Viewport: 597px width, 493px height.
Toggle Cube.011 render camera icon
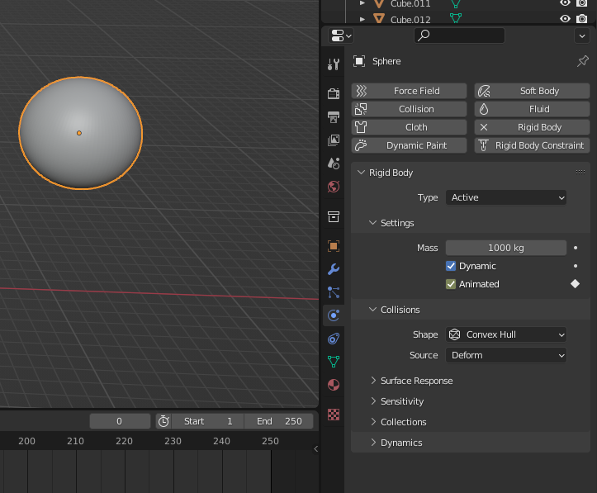click(x=581, y=3)
